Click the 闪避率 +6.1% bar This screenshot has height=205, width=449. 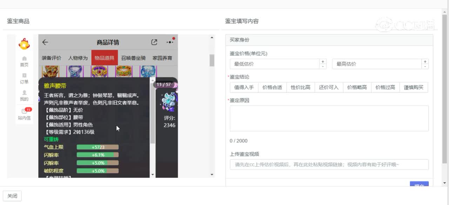point(98,155)
